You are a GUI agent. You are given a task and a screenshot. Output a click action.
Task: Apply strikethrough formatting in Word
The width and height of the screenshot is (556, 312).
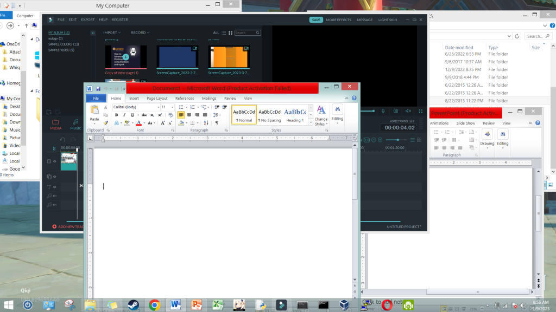point(144,115)
